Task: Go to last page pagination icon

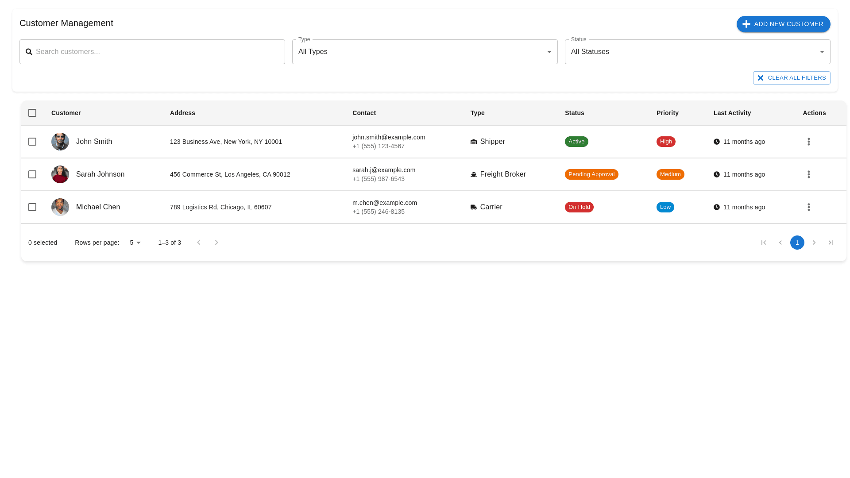Action: tap(831, 243)
